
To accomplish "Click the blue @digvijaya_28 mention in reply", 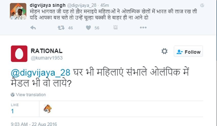I will click(x=40, y=72).
